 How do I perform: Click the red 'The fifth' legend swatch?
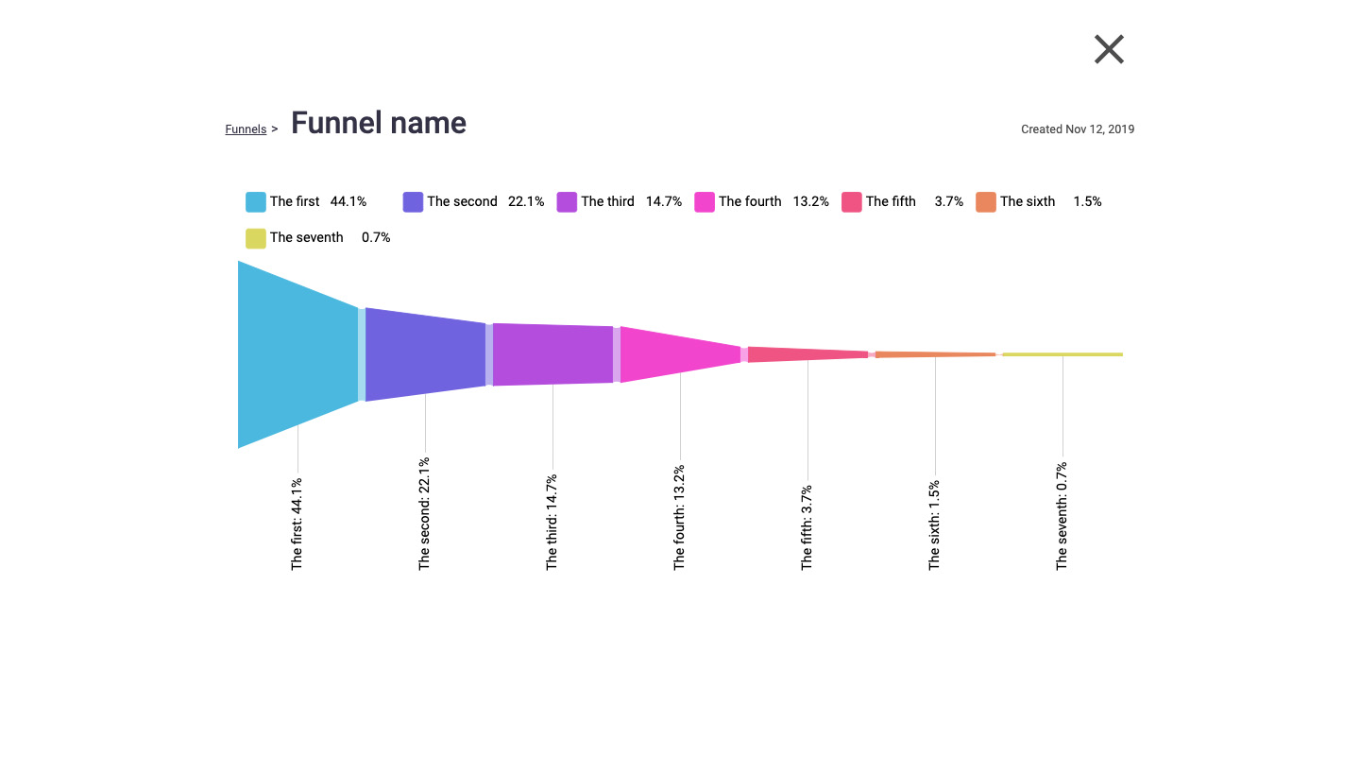(852, 201)
